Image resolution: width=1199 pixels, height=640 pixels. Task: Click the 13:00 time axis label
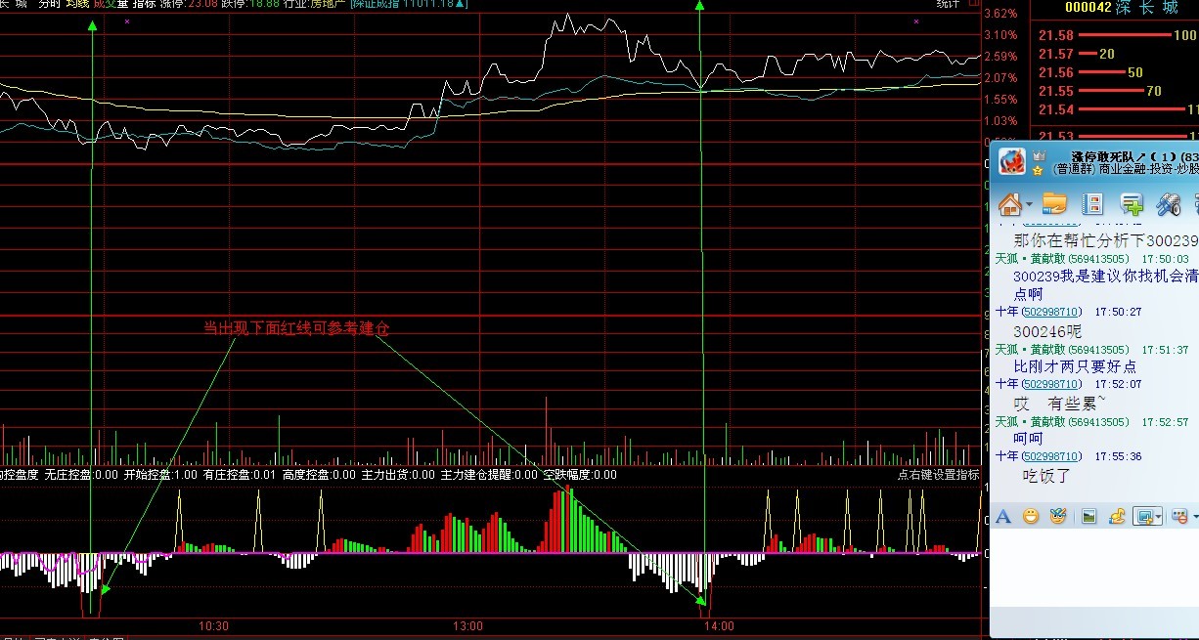[467, 626]
